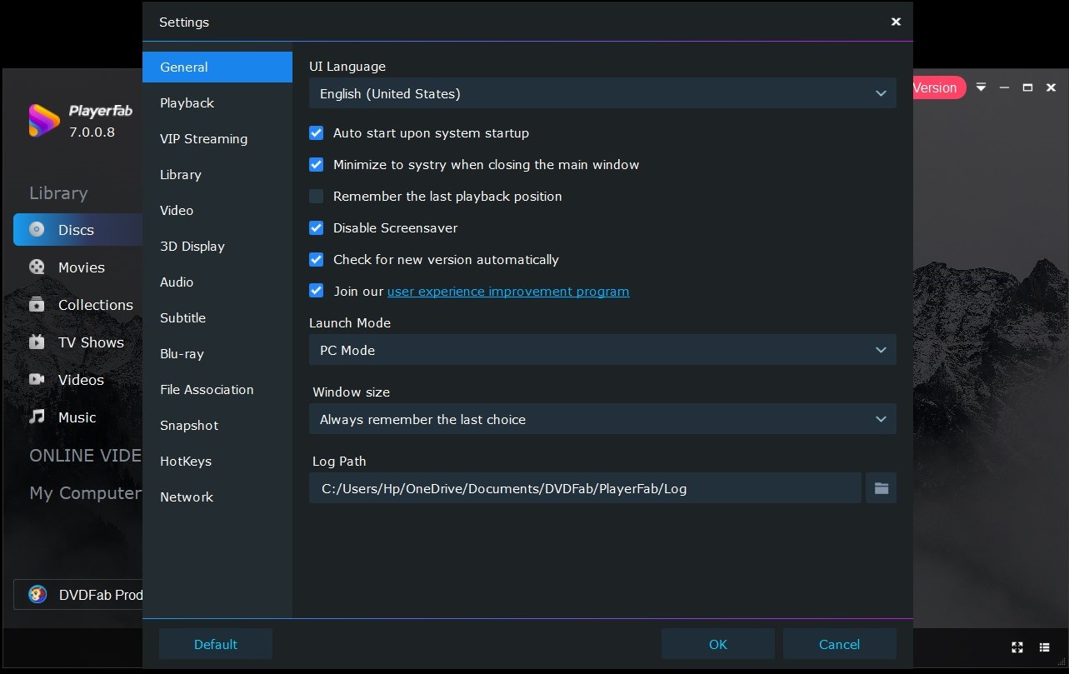The height and width of the screenshot is (674, 1069).
Task: Uncheck Disable Screensaver option
Action: [316, 228]
